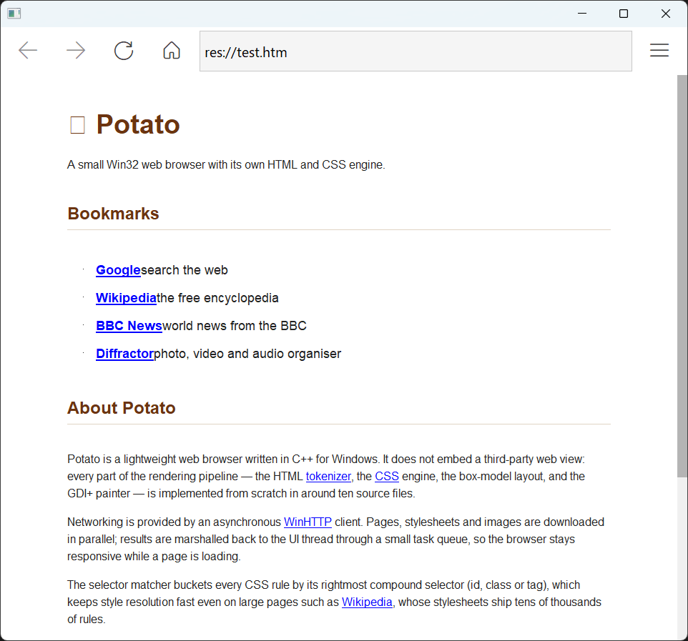
Task: Click 'photo, video and audio organiser' text
Action: [247, 354]
